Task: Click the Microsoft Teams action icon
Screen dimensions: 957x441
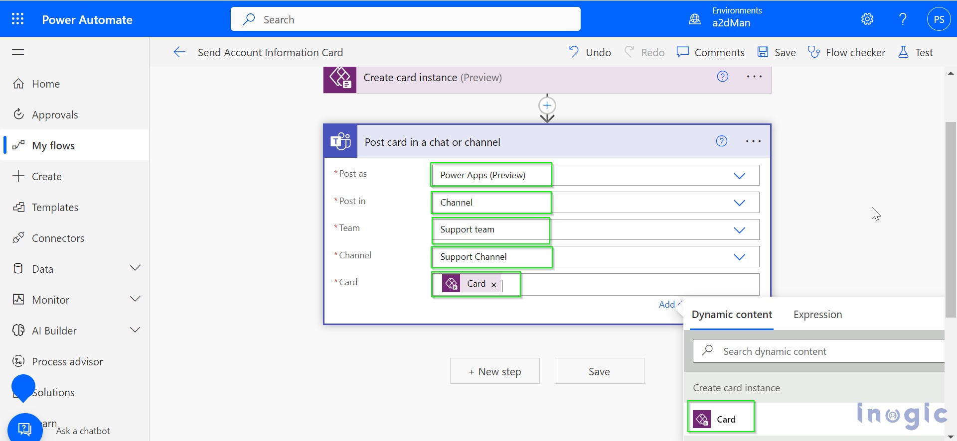Action: coord(341,142)
